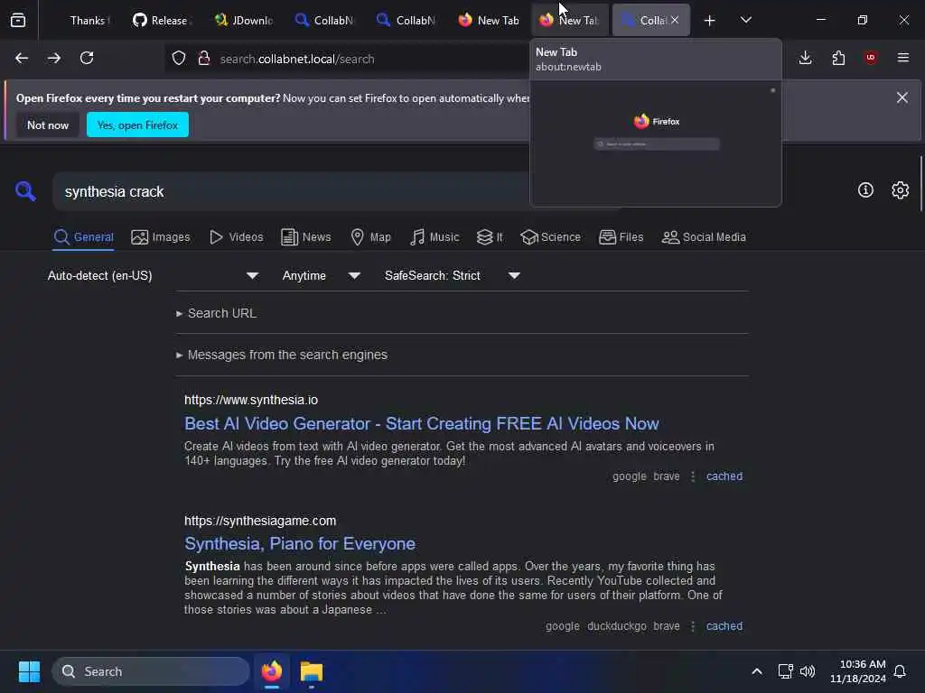Viewport: 925px width, 693px height.
Task: Select the Images search category
Action: click(161, 237)
